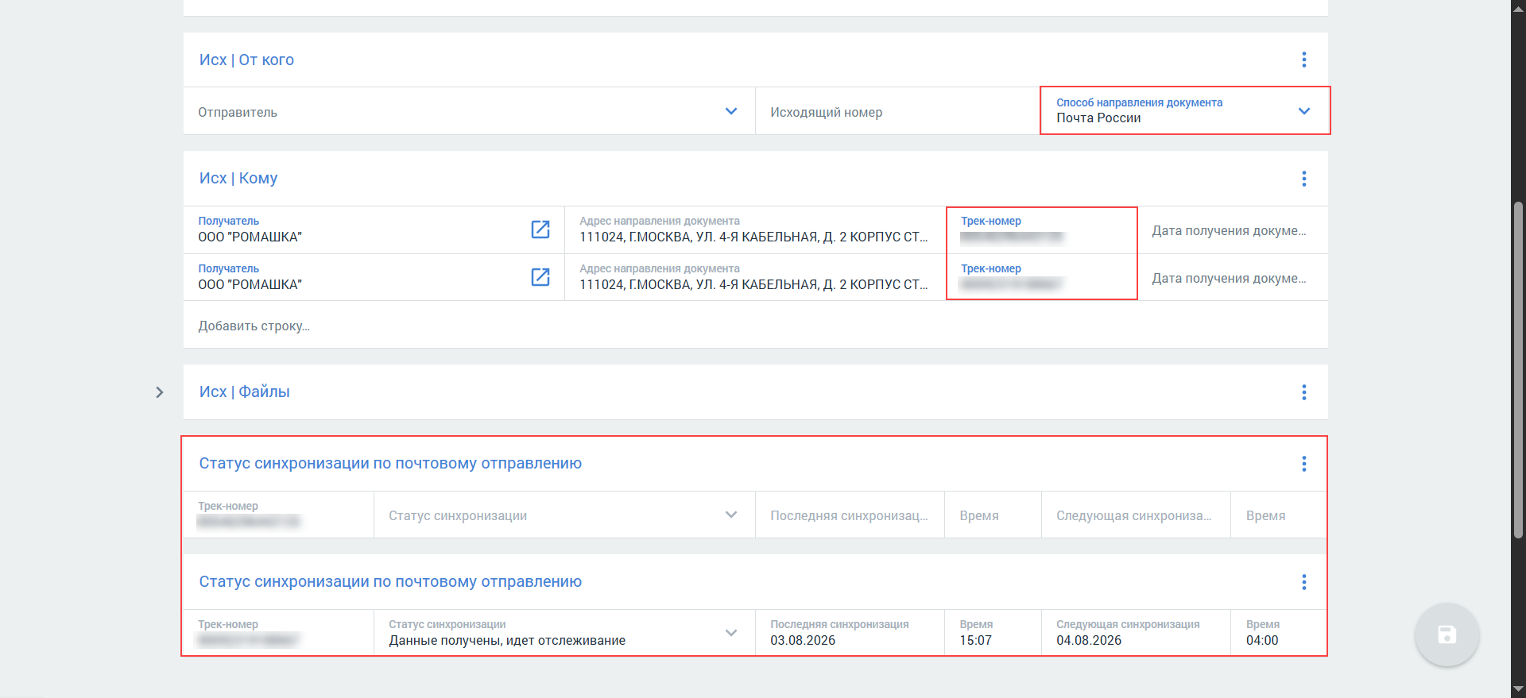Click second row 'Дата получения докуме…' field
This screenshot has height=698, width=1526.
pyautogui.click(x=1233, y=277)
